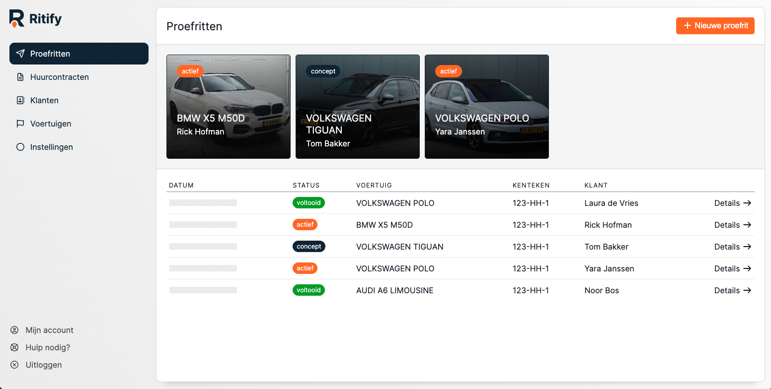Click the Klanten contact book icon
Screen dimensions: 771x389
[x=20, y=100]
